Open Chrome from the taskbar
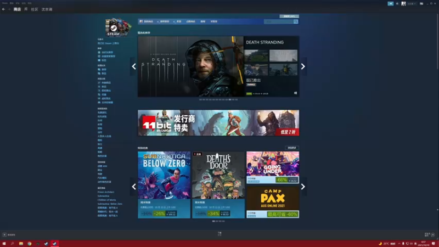 pyautogui.click(x=30, y=244)
